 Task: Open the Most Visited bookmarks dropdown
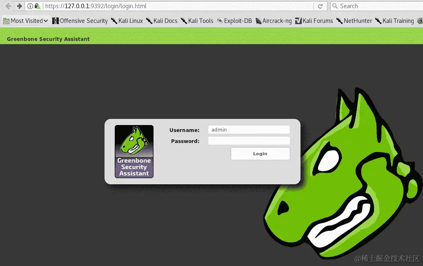[x=26, y=21]
